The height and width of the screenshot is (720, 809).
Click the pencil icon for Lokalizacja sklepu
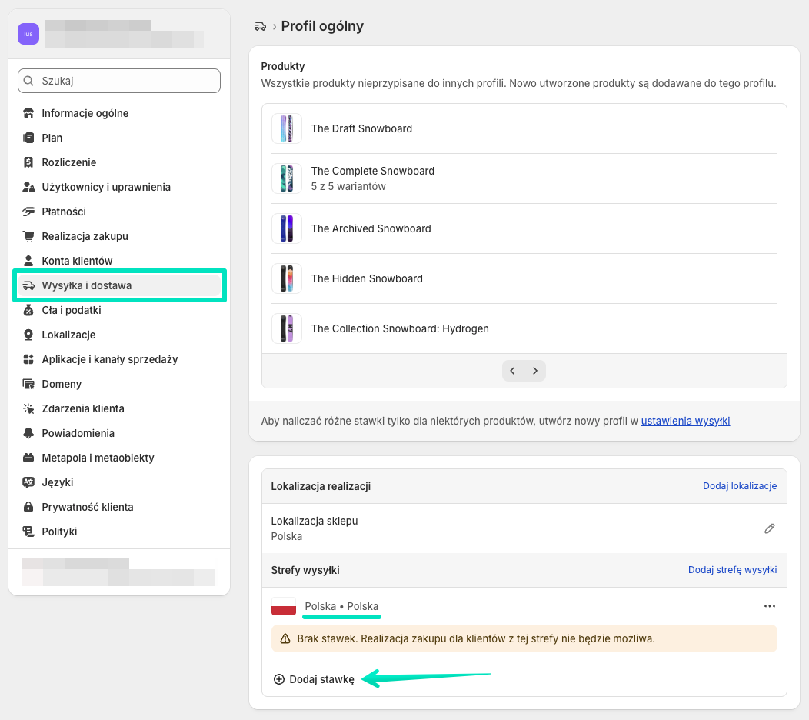tap(769, 528)
